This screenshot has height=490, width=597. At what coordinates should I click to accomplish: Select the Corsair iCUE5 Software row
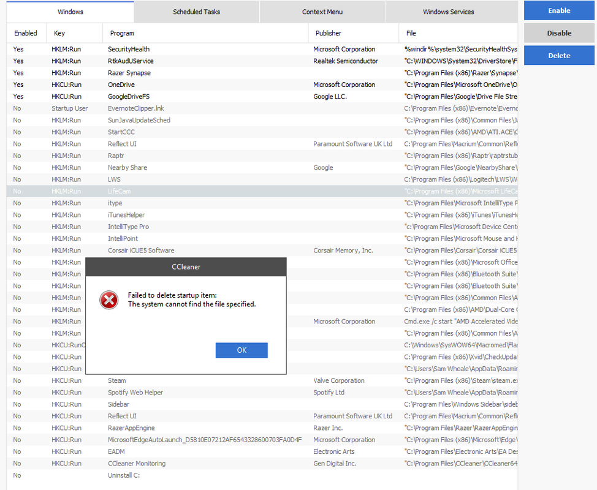[x=262, y=251]
